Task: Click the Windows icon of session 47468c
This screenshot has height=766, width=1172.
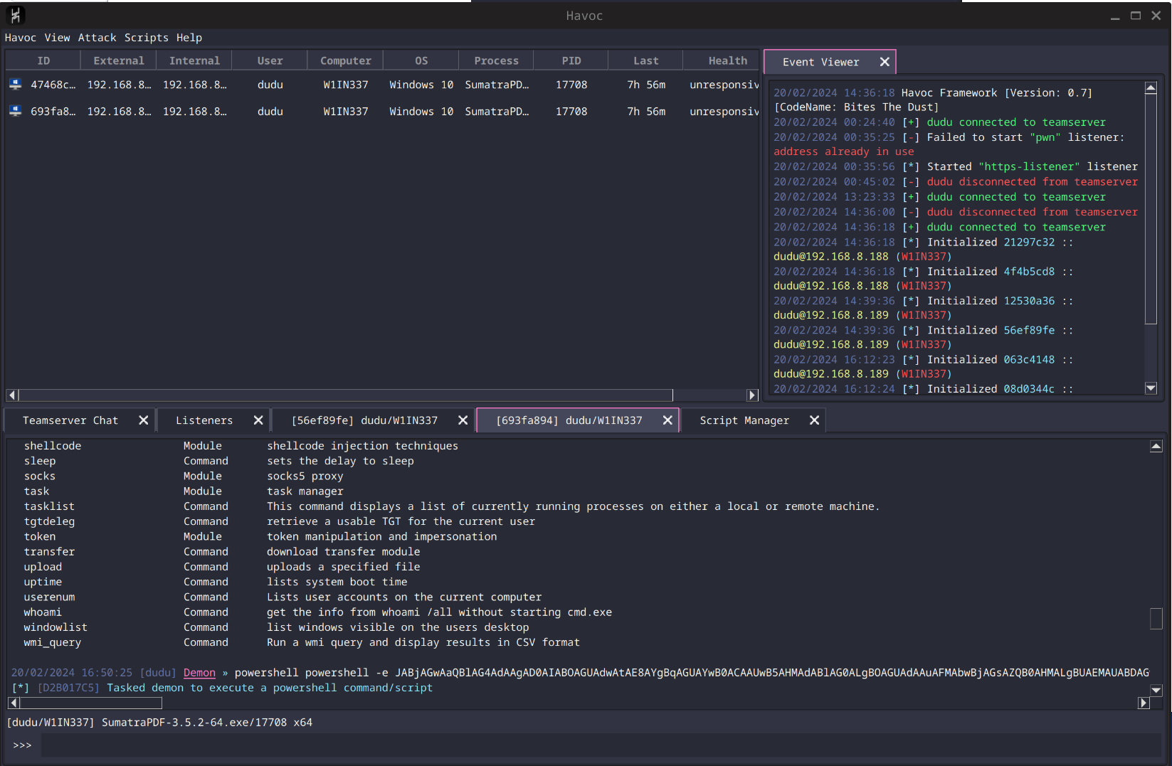Action: coord(16,84)
